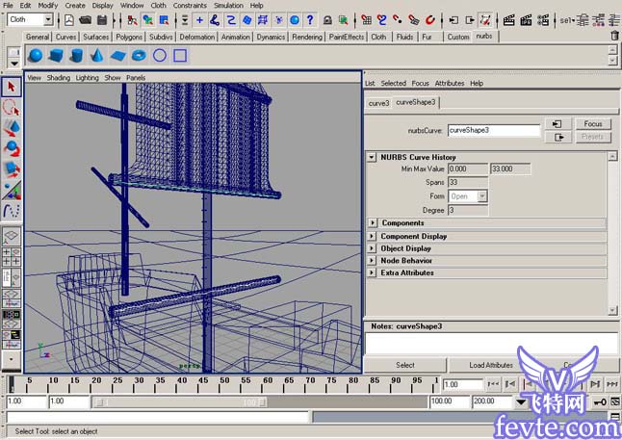The image size is (622, 440).
Task: Create a NURBS square from the shelf
Action: [x=180, y=56]
